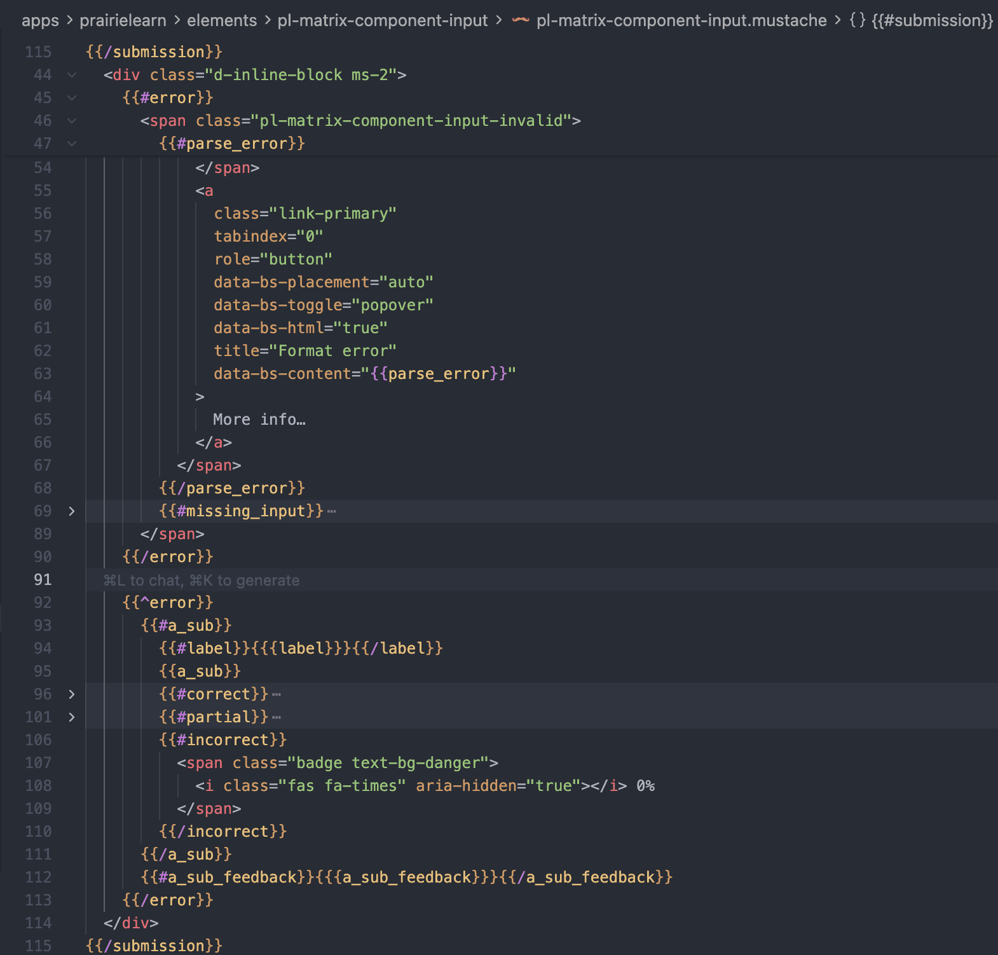Click the {{a_sub}} variable on line 95

click(200, 671)
